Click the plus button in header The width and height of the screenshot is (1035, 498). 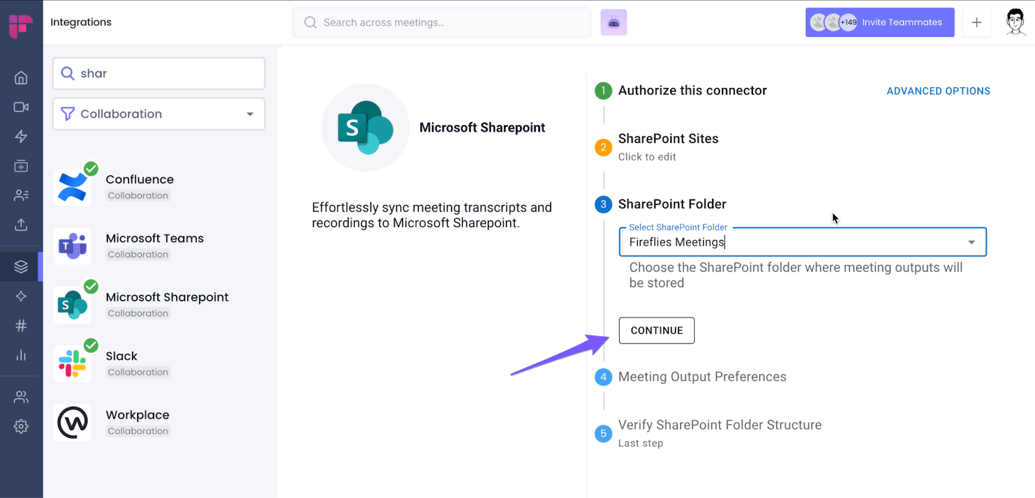coord(977,23)
